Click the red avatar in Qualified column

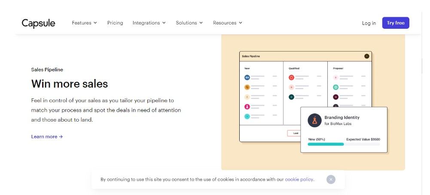291,78
